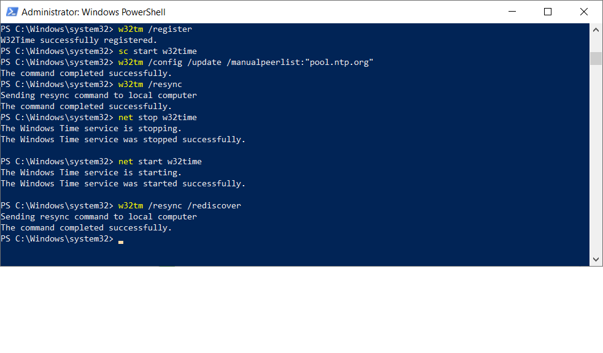Click the blinking cursor at the last prompt
Screen dimensions: 603x353
(x=121, y=242)
